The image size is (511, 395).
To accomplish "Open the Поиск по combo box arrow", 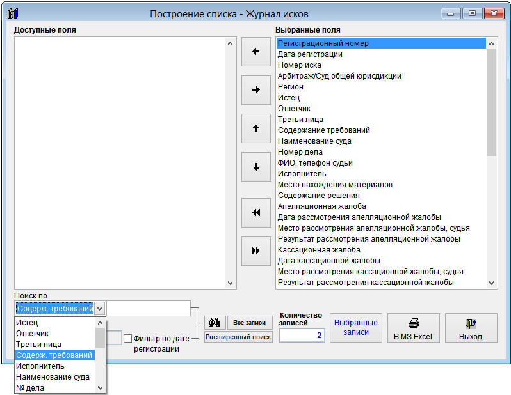I will 100,308.
